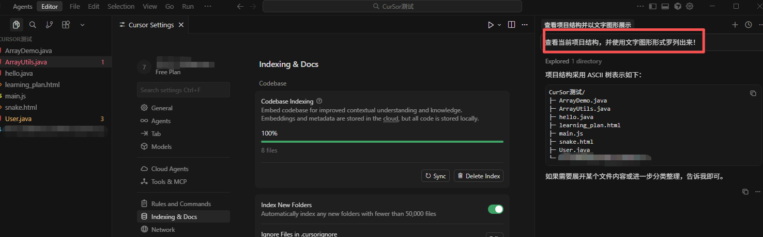This screenshot has height=237, width=763.
Task: Click the Delete Index button
Action: click(x=479, y=176)
